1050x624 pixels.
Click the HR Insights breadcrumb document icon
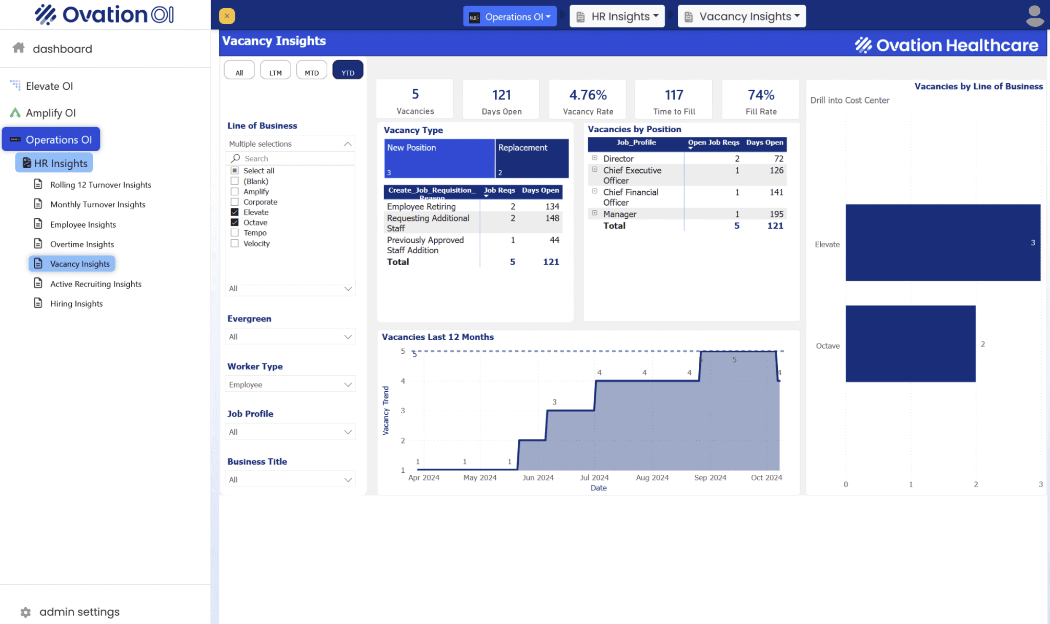click(581, 17)
